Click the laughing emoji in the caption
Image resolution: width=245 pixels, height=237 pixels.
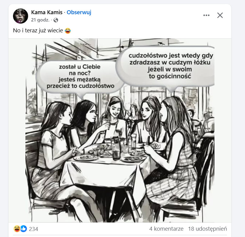tap(68, 31)
